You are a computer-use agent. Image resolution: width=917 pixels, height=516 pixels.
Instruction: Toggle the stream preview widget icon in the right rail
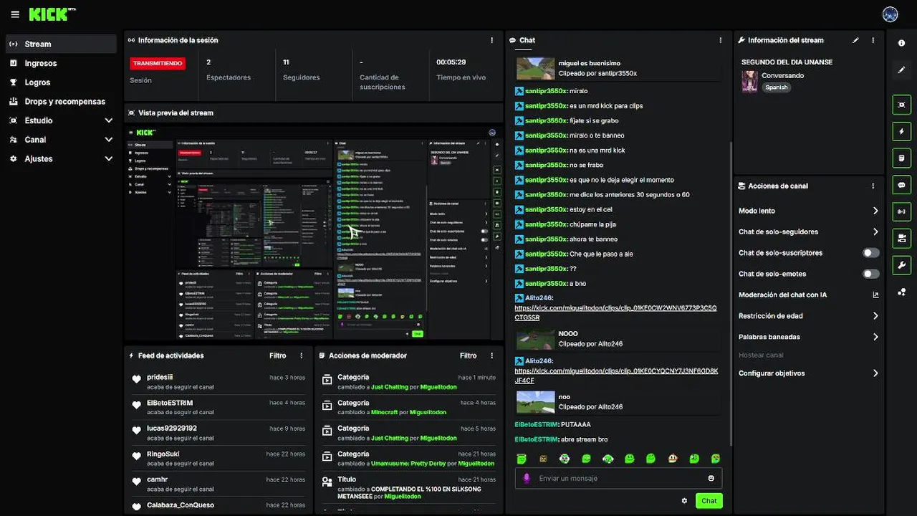pos(901,105)
